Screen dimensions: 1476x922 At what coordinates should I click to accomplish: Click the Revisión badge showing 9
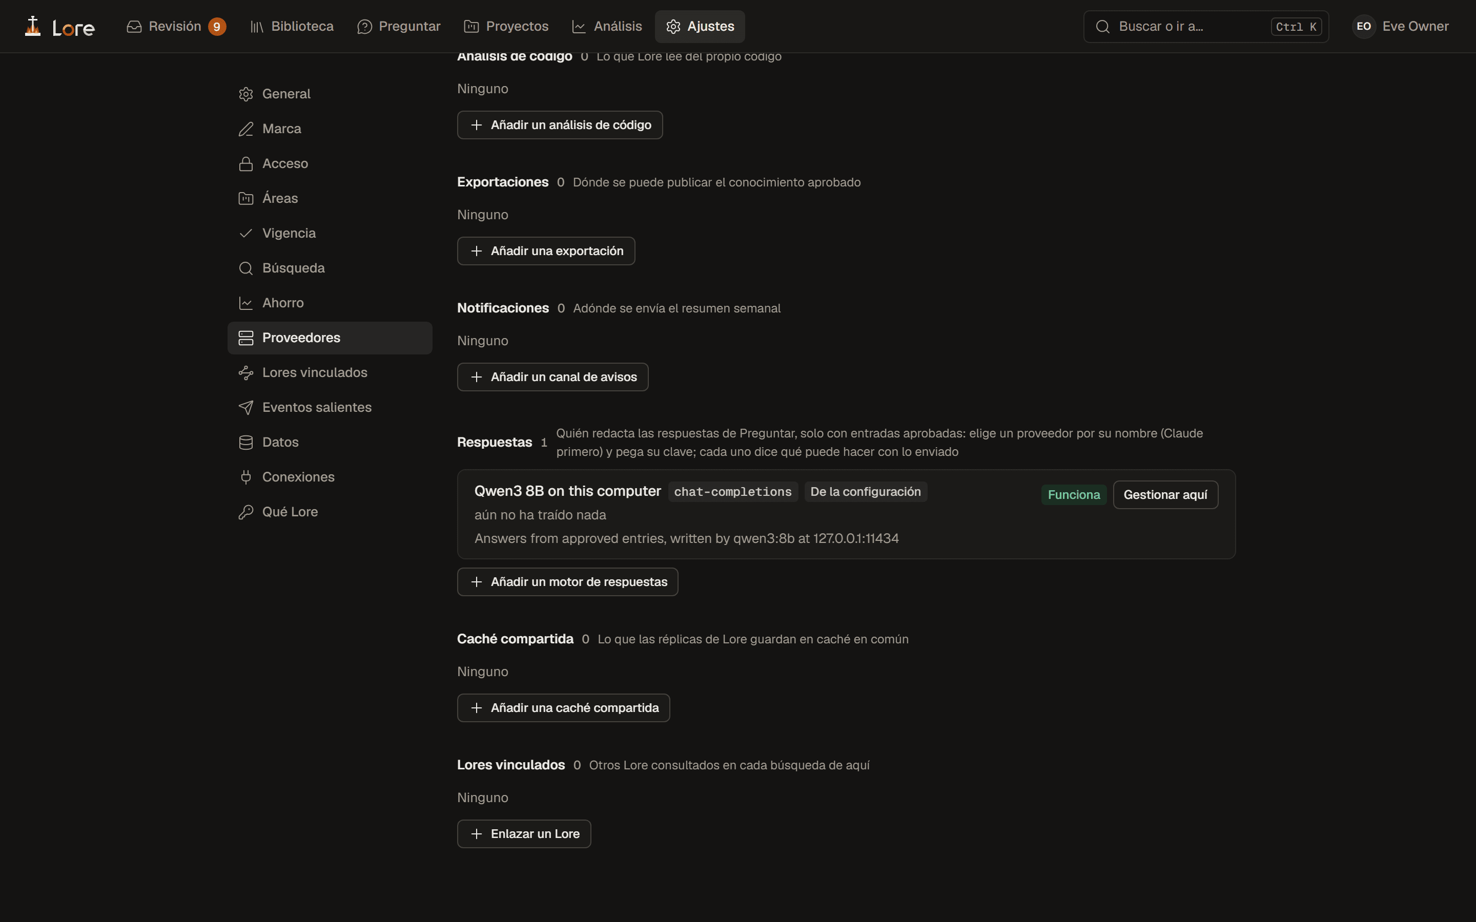216,26
